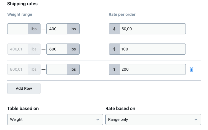This screenshot has width=208, height=130.
Task: Click the dollar sign beside 50,00
Action: (x=114, y=29)
